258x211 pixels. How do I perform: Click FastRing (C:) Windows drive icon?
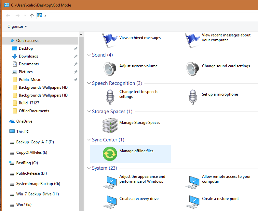12,163
